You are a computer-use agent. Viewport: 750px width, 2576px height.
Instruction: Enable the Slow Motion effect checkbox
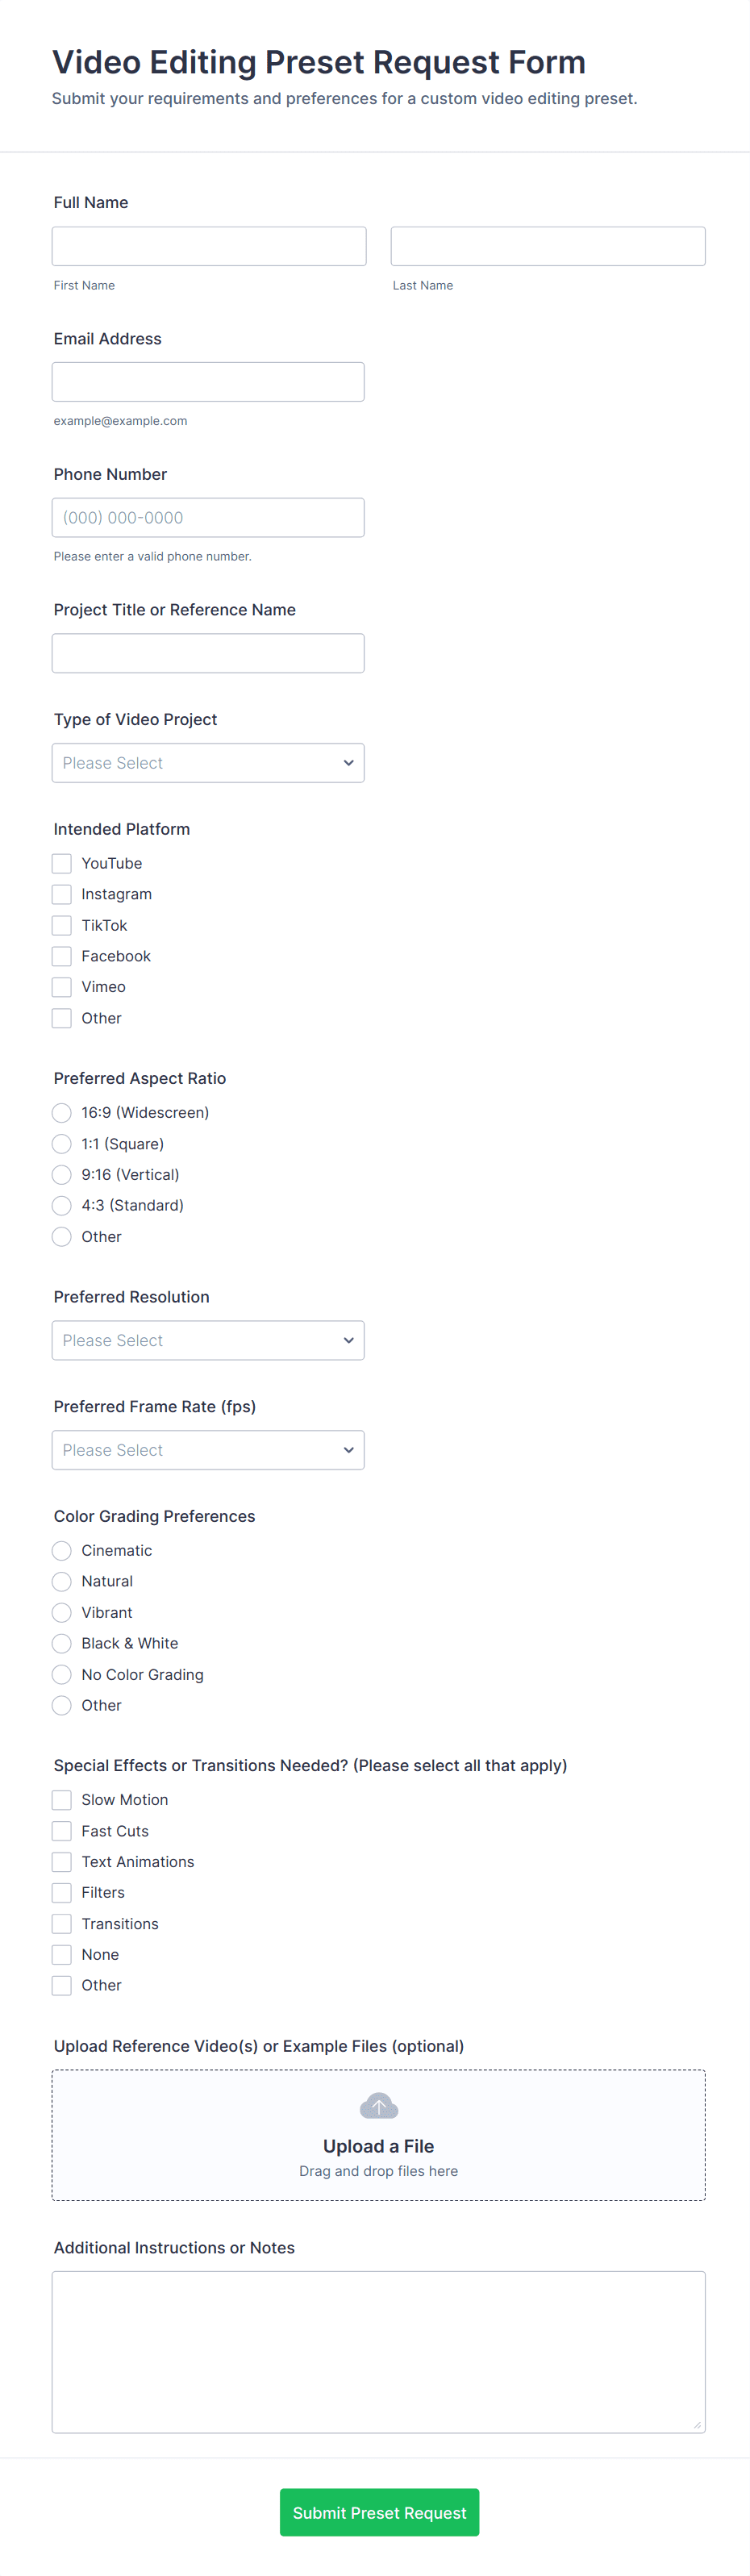tap(62, 1800)
